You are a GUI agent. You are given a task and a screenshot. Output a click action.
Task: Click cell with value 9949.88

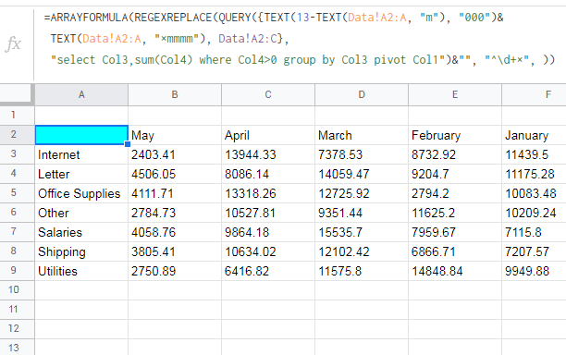[x=535, y=271]
